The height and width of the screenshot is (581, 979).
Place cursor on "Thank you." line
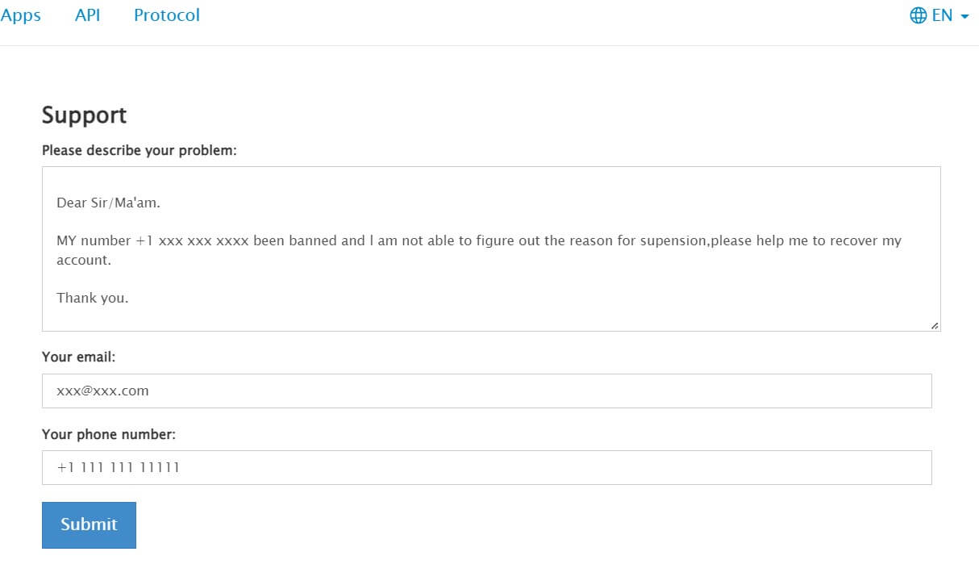click(x=92, y=298)
